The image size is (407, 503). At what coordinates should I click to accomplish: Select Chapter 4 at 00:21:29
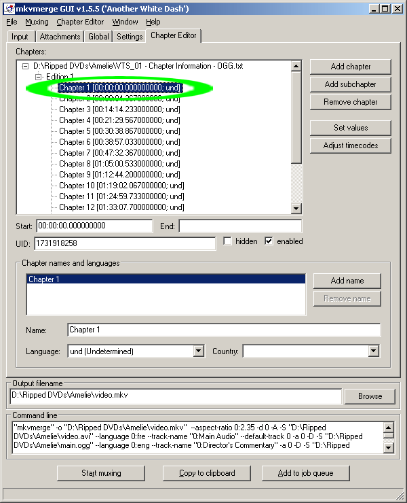120,120
